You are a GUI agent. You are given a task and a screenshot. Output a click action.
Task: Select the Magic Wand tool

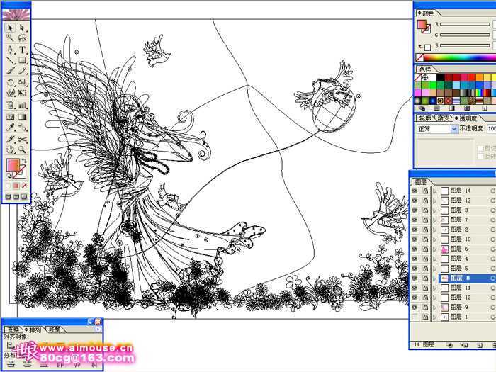click(x=10, y=38)
